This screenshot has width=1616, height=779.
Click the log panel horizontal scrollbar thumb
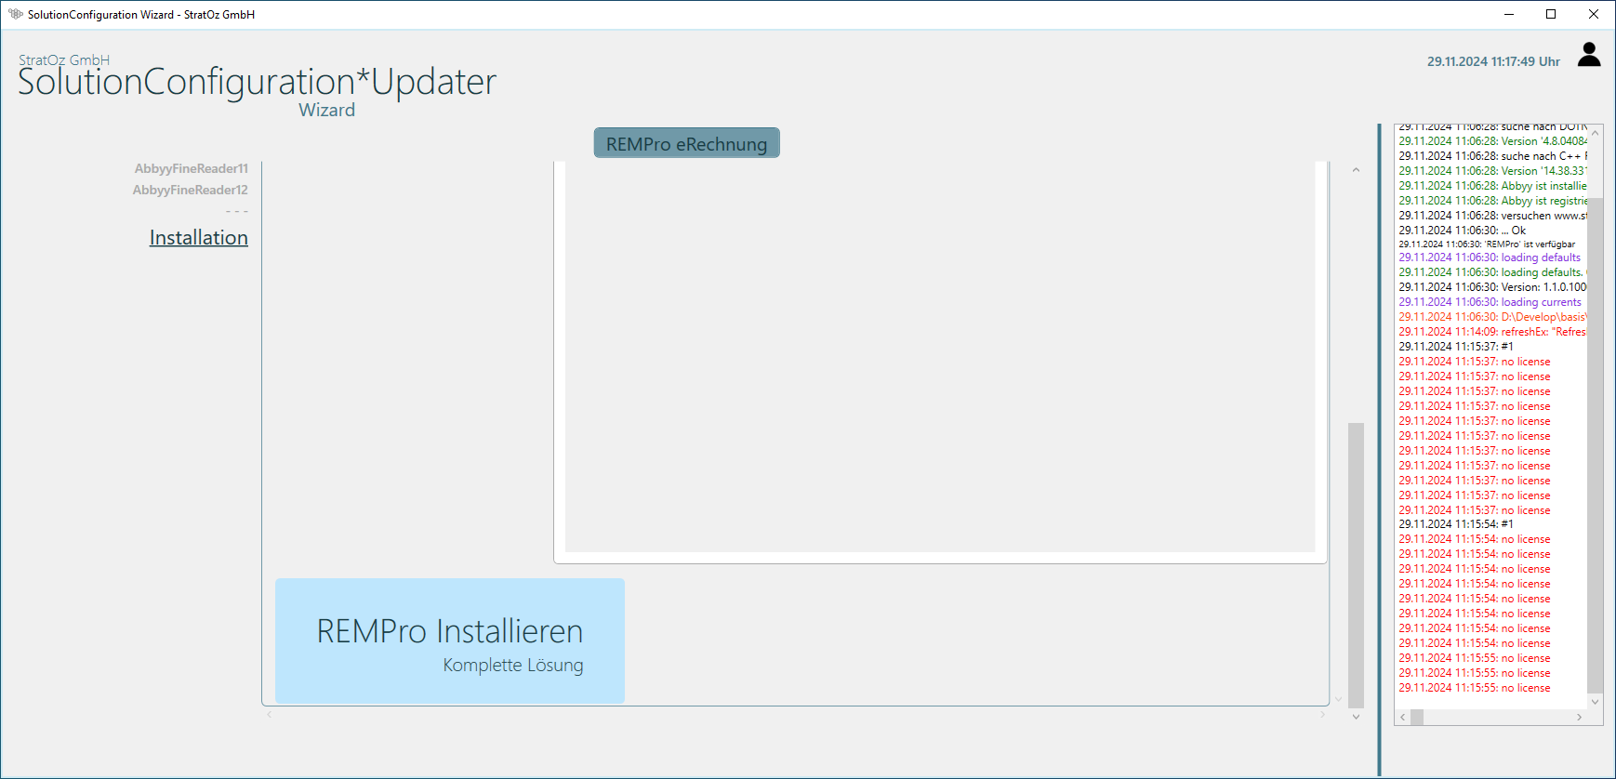coord(1417,718)
